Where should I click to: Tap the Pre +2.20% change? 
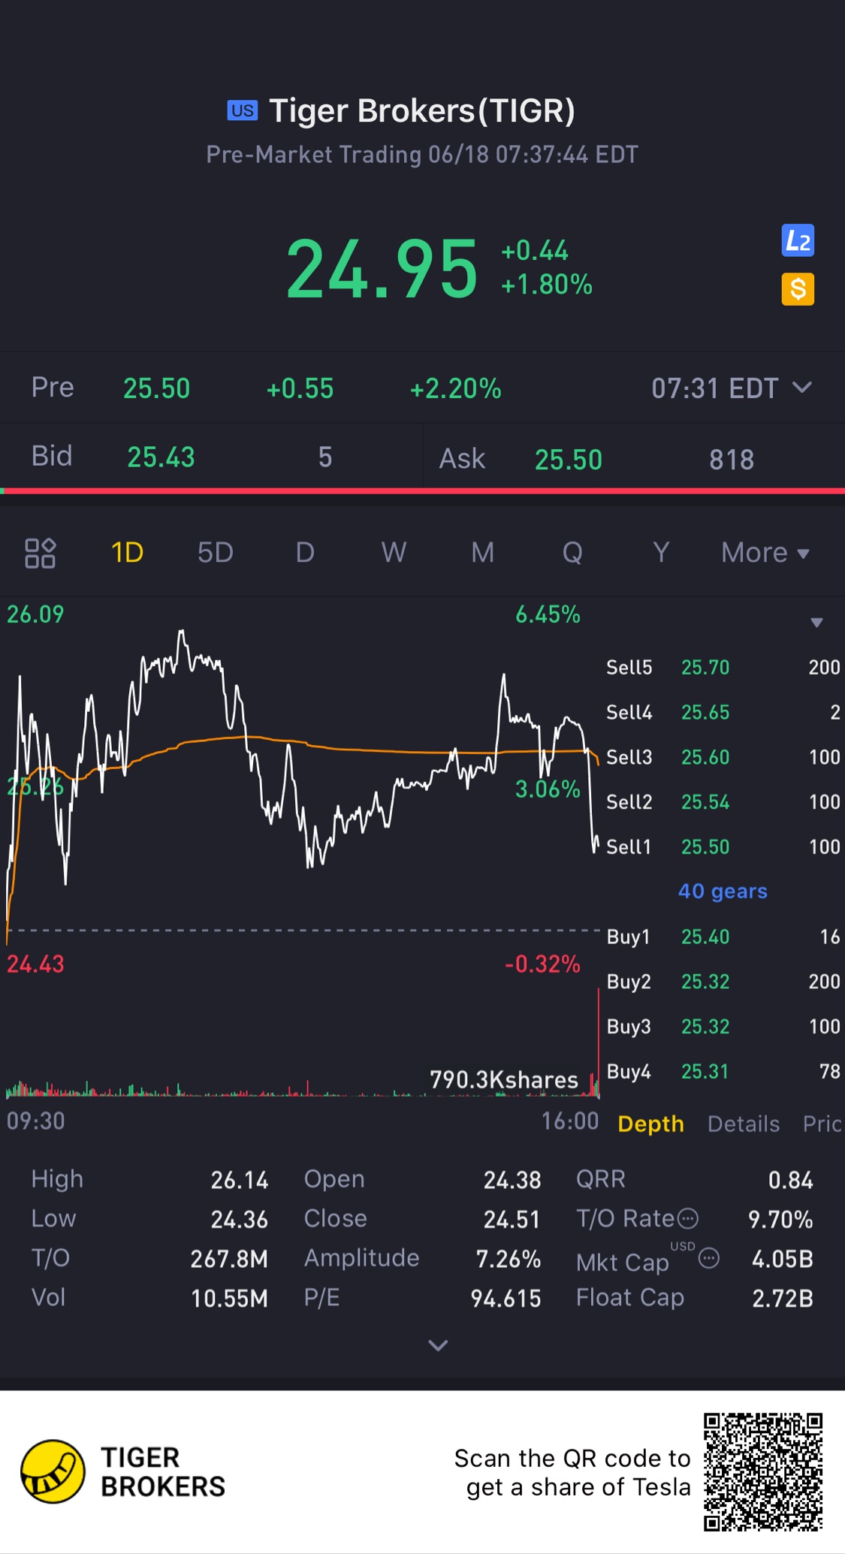pyautogui.click(x=455, y=388)
